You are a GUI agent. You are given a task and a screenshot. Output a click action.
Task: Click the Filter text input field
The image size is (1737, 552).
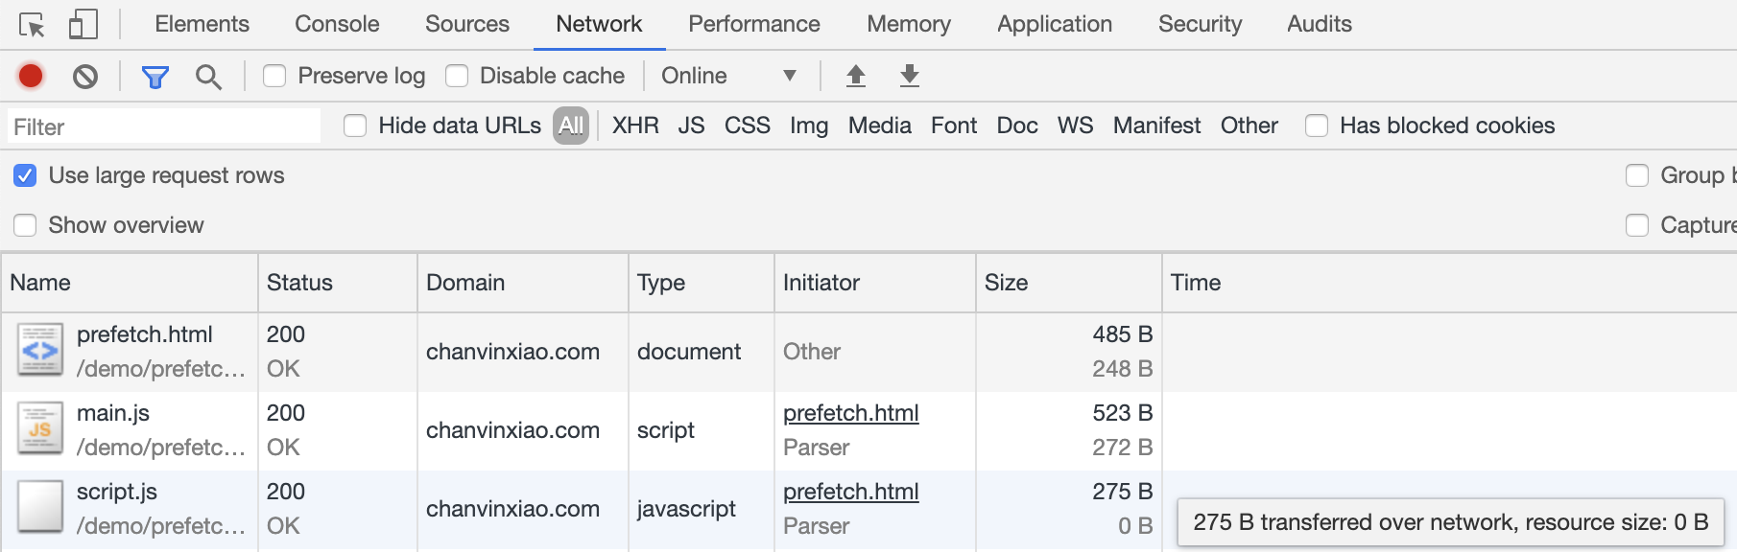pos(164,126)
